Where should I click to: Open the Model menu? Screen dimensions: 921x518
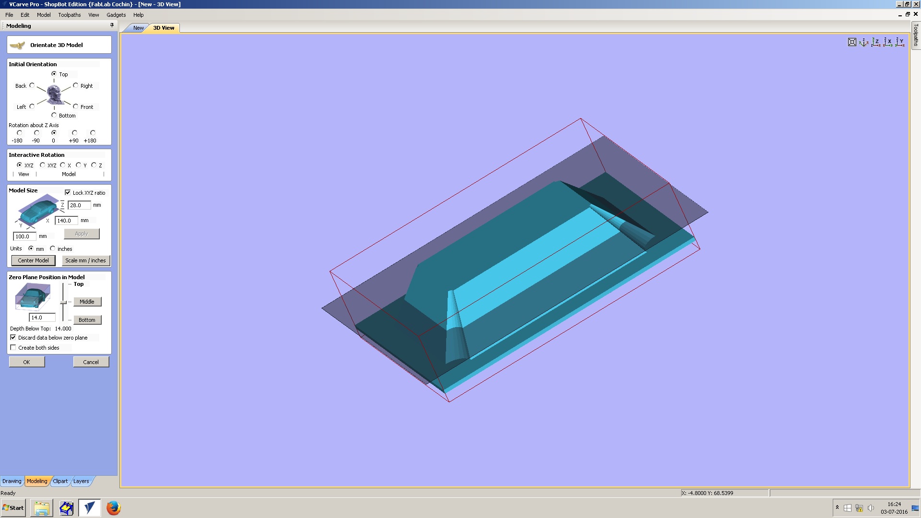pyautogui.click(x=44, y=15)
